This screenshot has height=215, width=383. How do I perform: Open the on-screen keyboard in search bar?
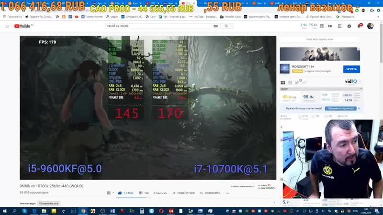(x=216, y=26)
